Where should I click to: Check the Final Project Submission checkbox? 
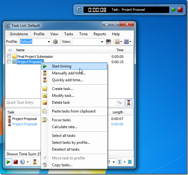[9, 56]
